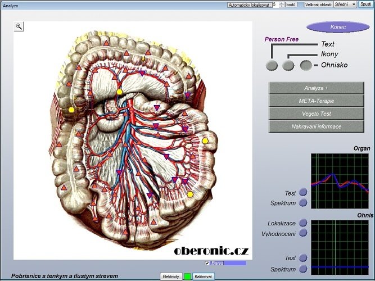Click the round button beside Lokalizace

pyautogui.click(x=303, y=223)
